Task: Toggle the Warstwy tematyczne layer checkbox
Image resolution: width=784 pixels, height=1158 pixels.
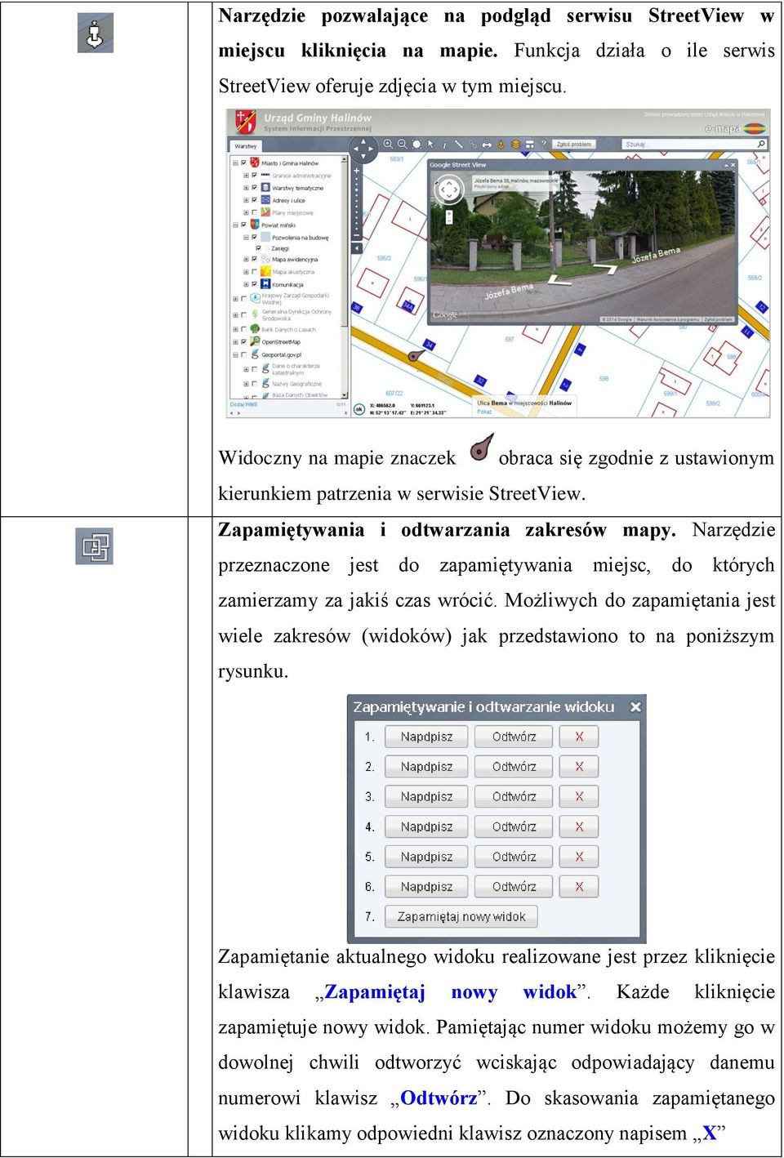Action: point(254,188)
